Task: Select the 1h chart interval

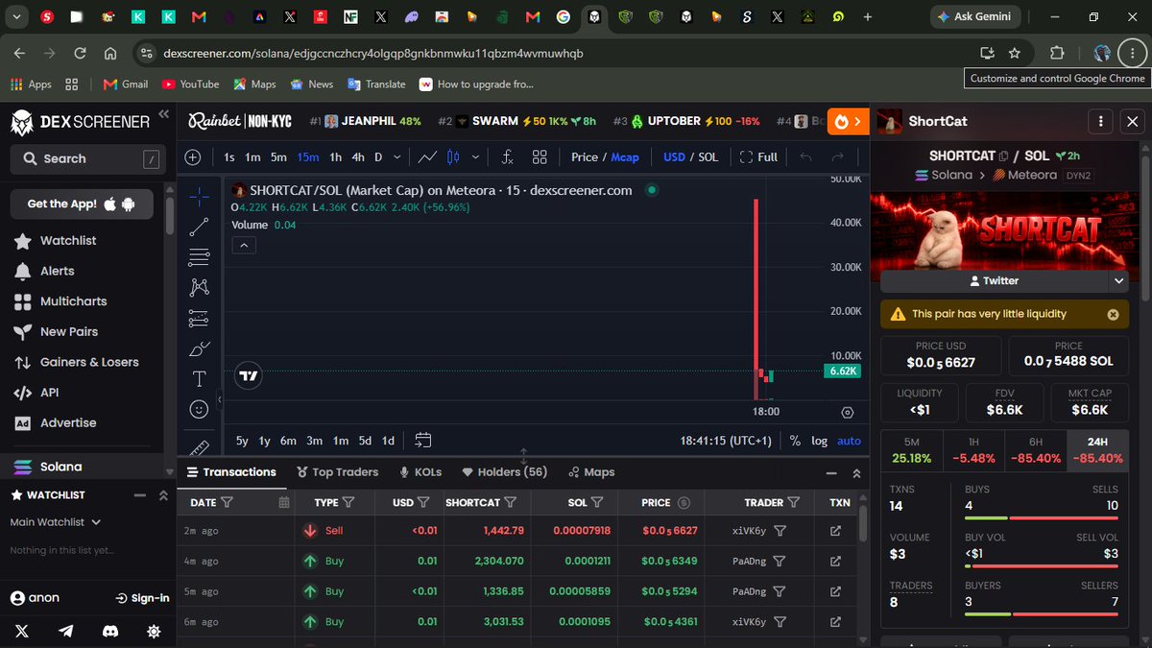Action: tap(335, 156)
